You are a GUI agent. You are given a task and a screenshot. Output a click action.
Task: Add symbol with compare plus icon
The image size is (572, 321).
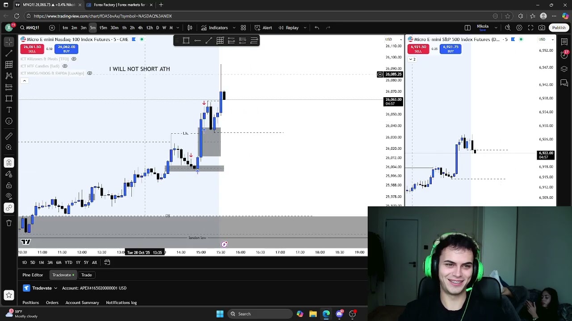(x=52, y=28)
